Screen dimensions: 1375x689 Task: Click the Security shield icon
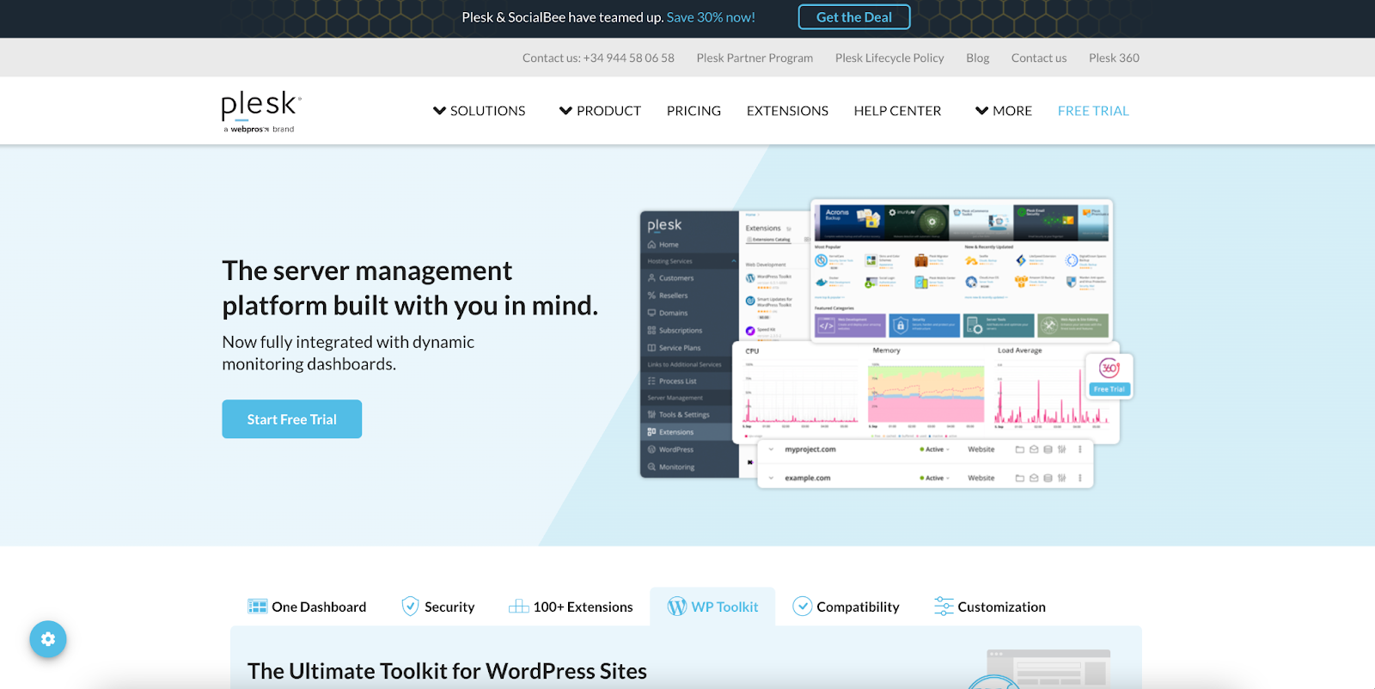click(410, 607)
